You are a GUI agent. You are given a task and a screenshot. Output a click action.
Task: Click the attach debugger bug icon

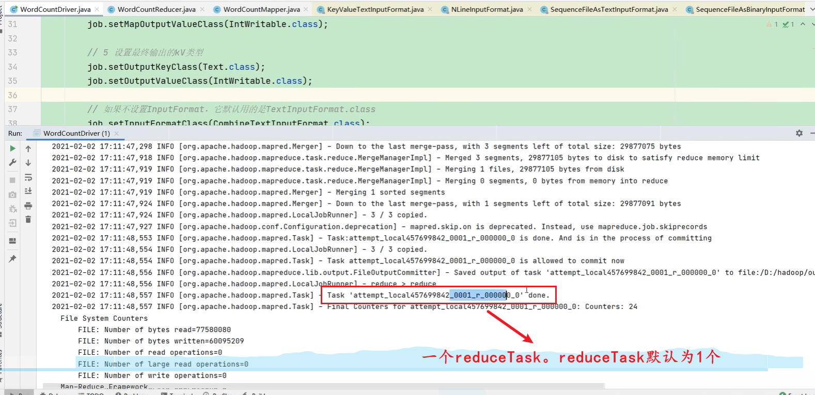[x=12, y=209]
